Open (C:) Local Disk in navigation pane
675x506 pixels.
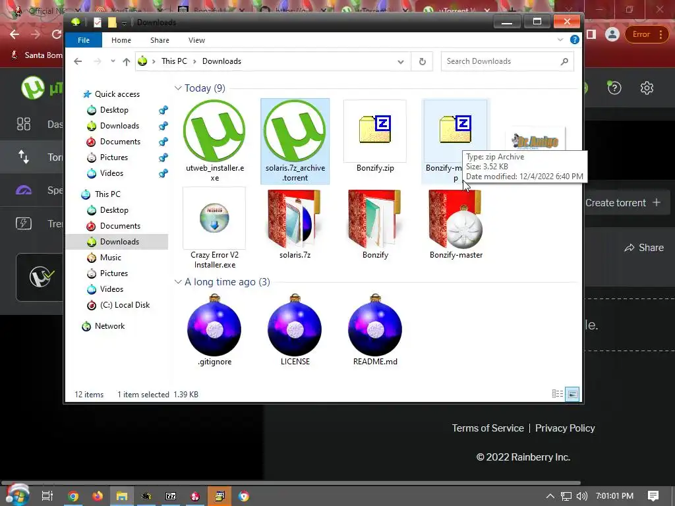(125, 305)
